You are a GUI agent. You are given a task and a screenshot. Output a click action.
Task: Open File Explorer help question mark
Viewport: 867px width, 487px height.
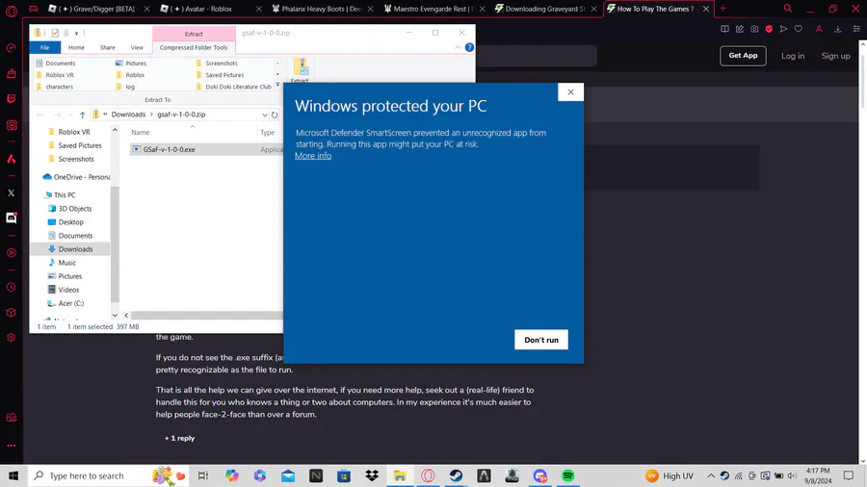click(469, 47)
